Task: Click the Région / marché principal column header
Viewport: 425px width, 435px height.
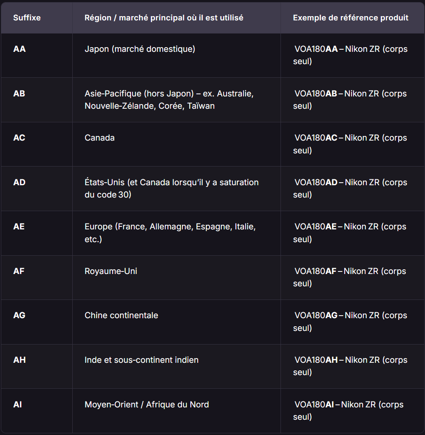Action: point(164,18)
